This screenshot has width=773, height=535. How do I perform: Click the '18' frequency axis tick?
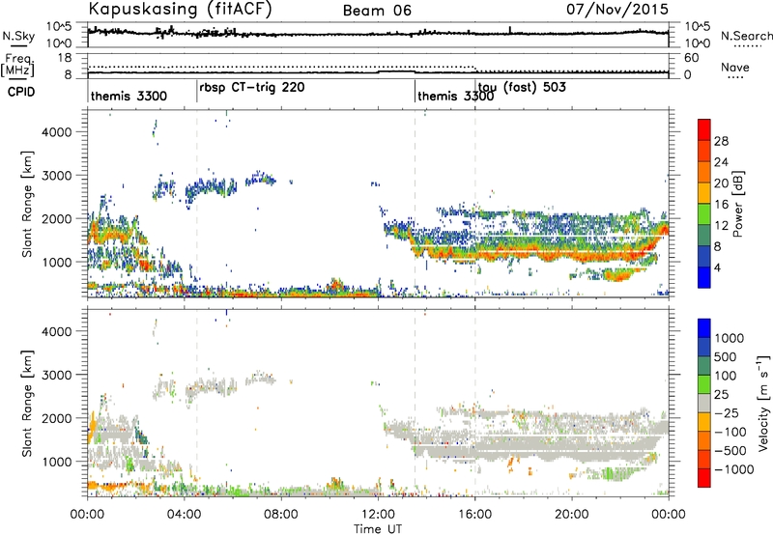(65, 58)
